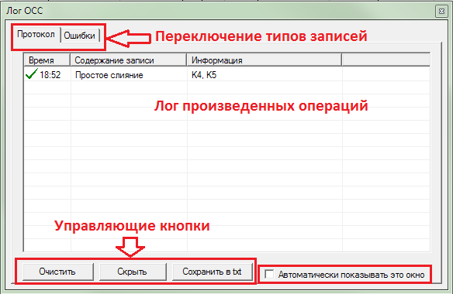Click the red down arrow above Скрыть

tap(130, 248)
